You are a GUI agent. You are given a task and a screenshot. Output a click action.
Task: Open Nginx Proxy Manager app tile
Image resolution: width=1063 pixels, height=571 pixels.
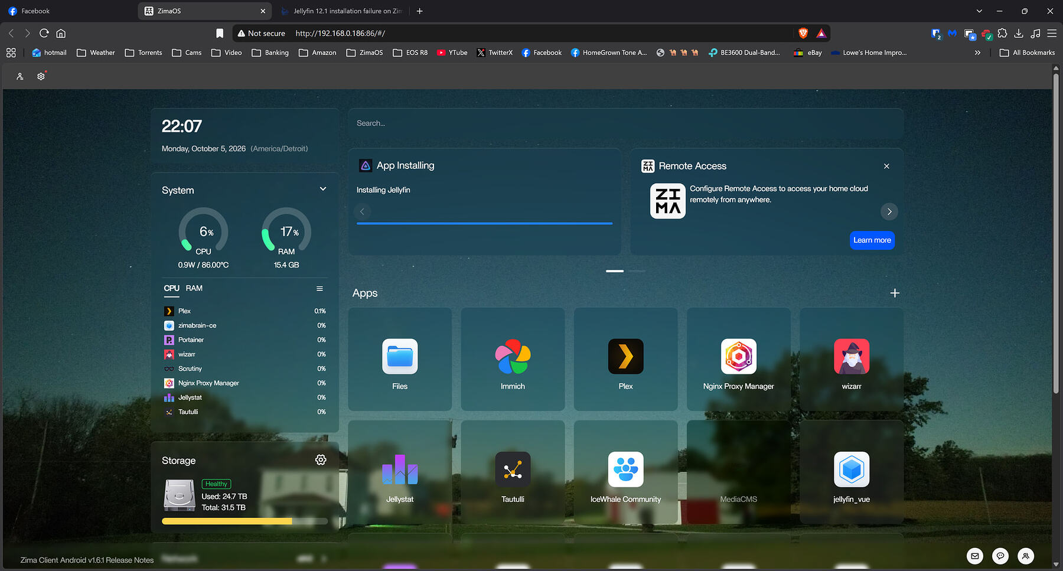tap(738, 359)
